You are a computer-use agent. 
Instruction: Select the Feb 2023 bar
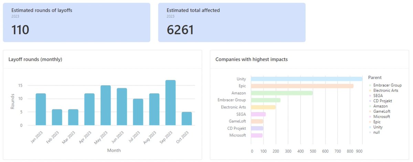point(57,117)
